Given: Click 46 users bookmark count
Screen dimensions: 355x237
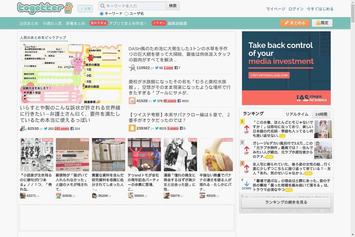Looking at the screenshot, I should coord(170,101).
